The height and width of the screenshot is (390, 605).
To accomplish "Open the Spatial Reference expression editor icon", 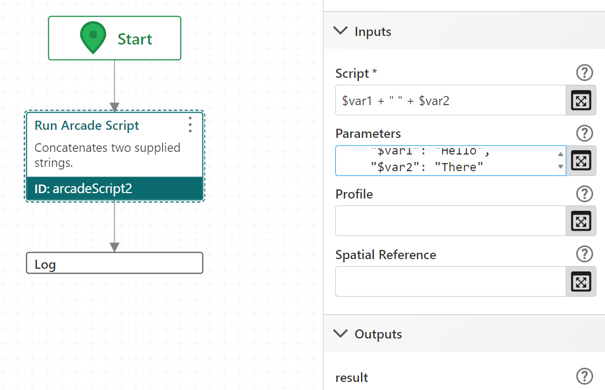I will pyautogui.click(x=581, y=282).
